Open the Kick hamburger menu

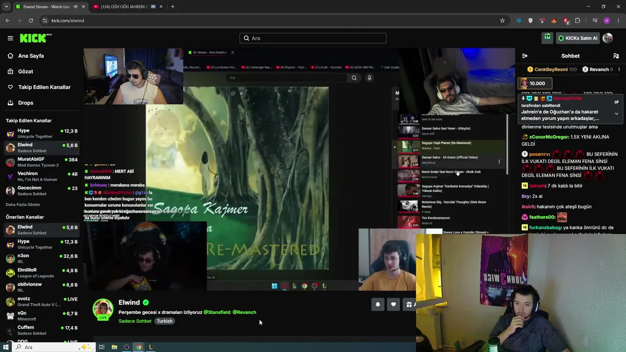coord(10,38)
